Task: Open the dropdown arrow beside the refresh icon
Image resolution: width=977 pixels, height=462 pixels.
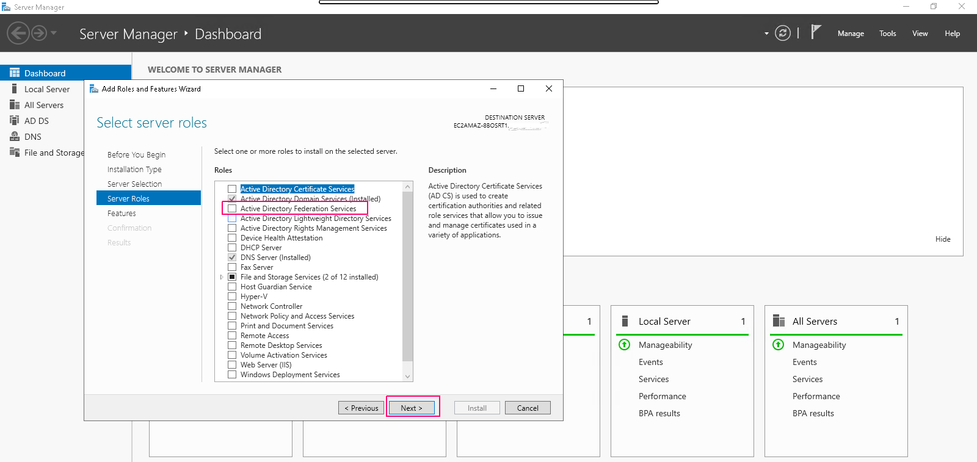Action: click(x=766, y=34)
